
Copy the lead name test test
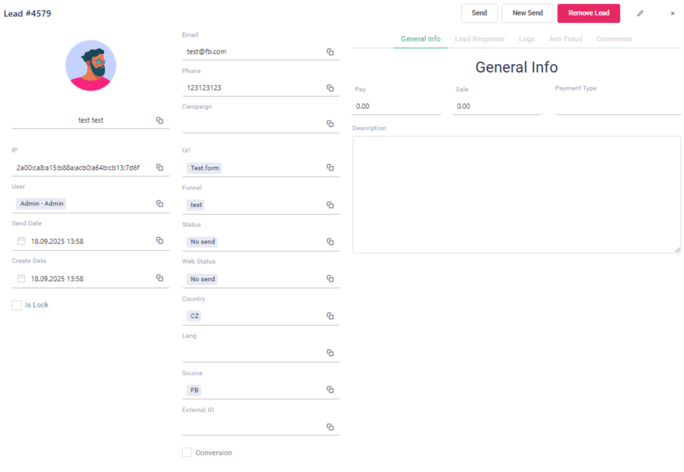click(x=159, y=120)
